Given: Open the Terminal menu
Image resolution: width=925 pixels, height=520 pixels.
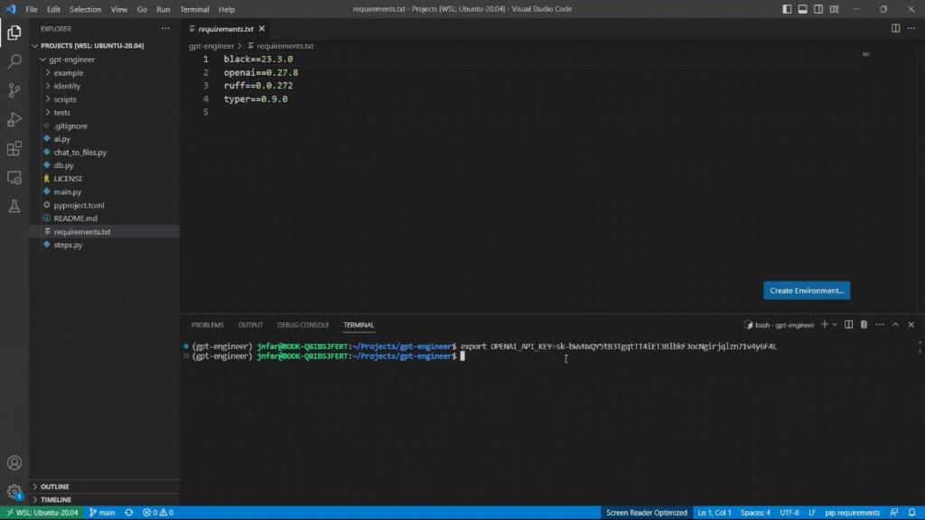Looking at the screenshot, I should pos(194,9).
